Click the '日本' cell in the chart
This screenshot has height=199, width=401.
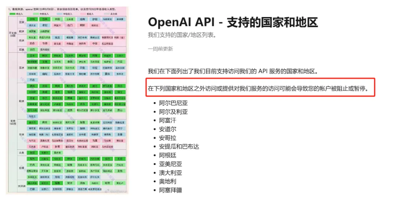point(32,55)
